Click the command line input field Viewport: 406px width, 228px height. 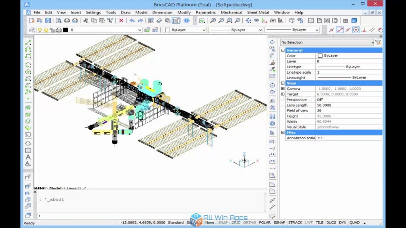coord(151,216)
